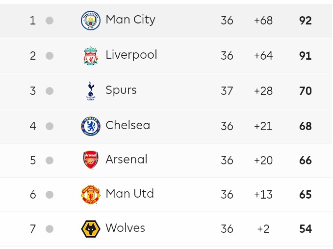Click the Arsenal cannon crest
Screen dimensions: 333x249
(x=90, y=160)
